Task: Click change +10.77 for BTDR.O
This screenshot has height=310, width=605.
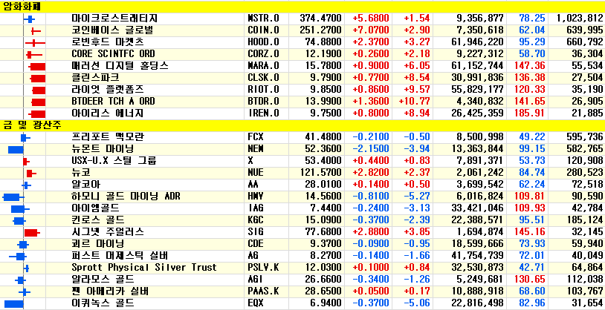Action: 415,102
